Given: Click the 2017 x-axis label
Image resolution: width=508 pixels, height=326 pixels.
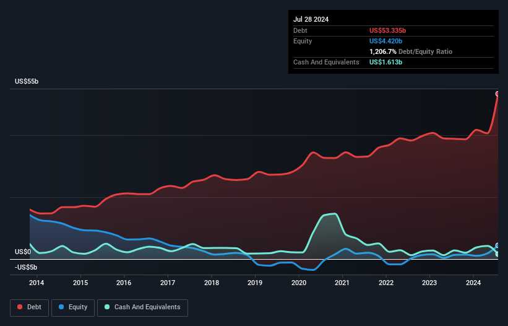Looking at the screenshot, I should [x=168, y=283].
